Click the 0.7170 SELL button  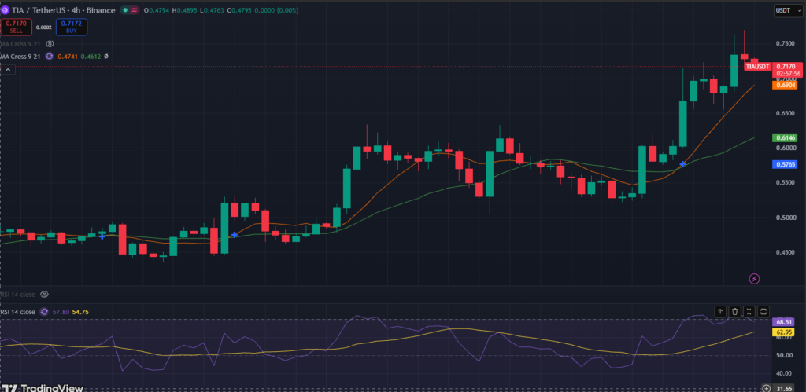pos(16,27)
